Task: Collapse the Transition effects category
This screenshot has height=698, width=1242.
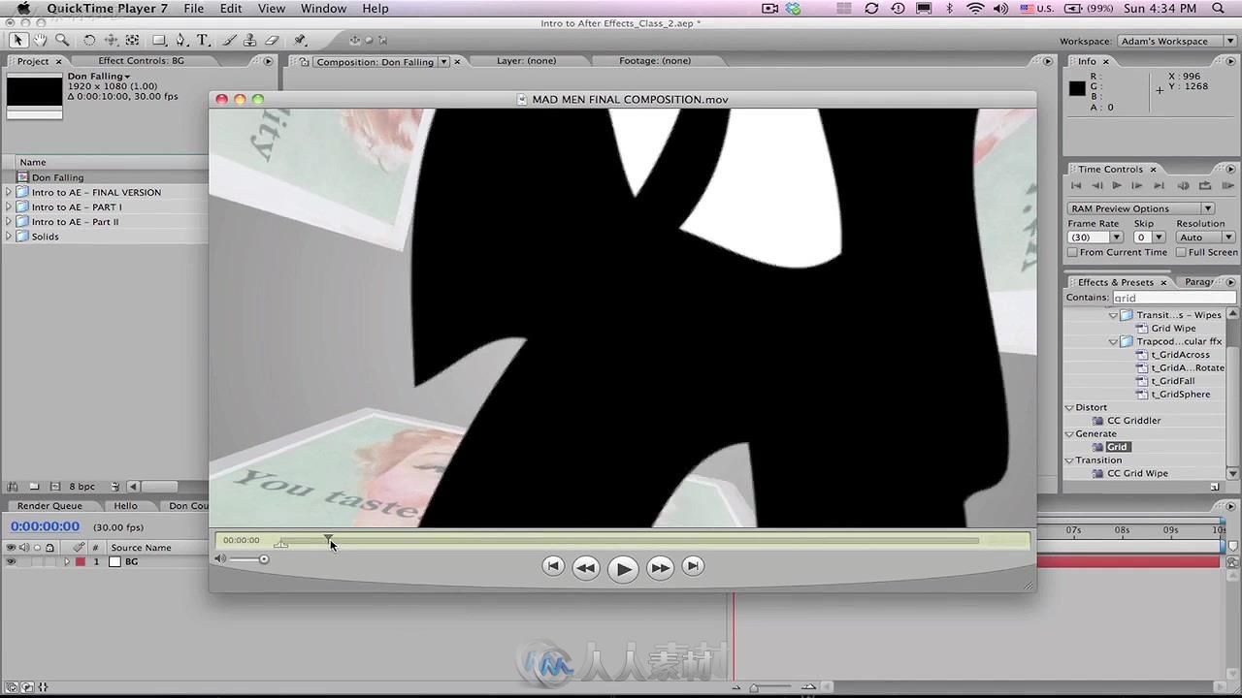Action: [1069, 460]
